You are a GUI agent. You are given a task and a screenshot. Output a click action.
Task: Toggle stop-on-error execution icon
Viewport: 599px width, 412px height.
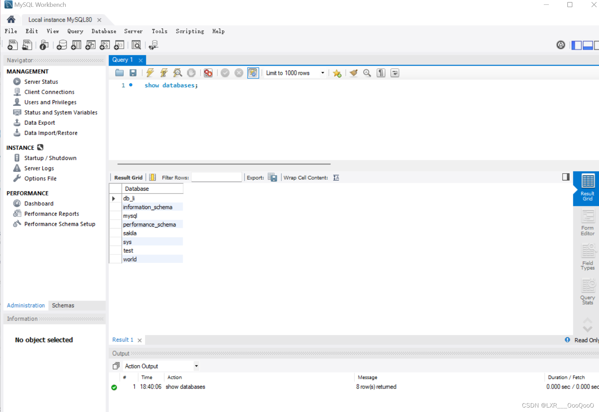[x=208, y=73]
